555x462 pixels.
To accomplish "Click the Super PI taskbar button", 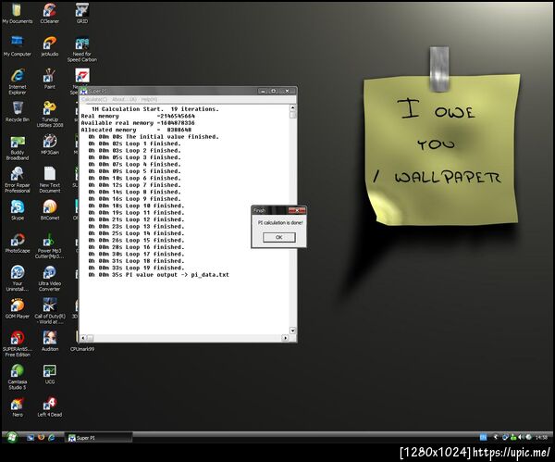I will [99, 438].
